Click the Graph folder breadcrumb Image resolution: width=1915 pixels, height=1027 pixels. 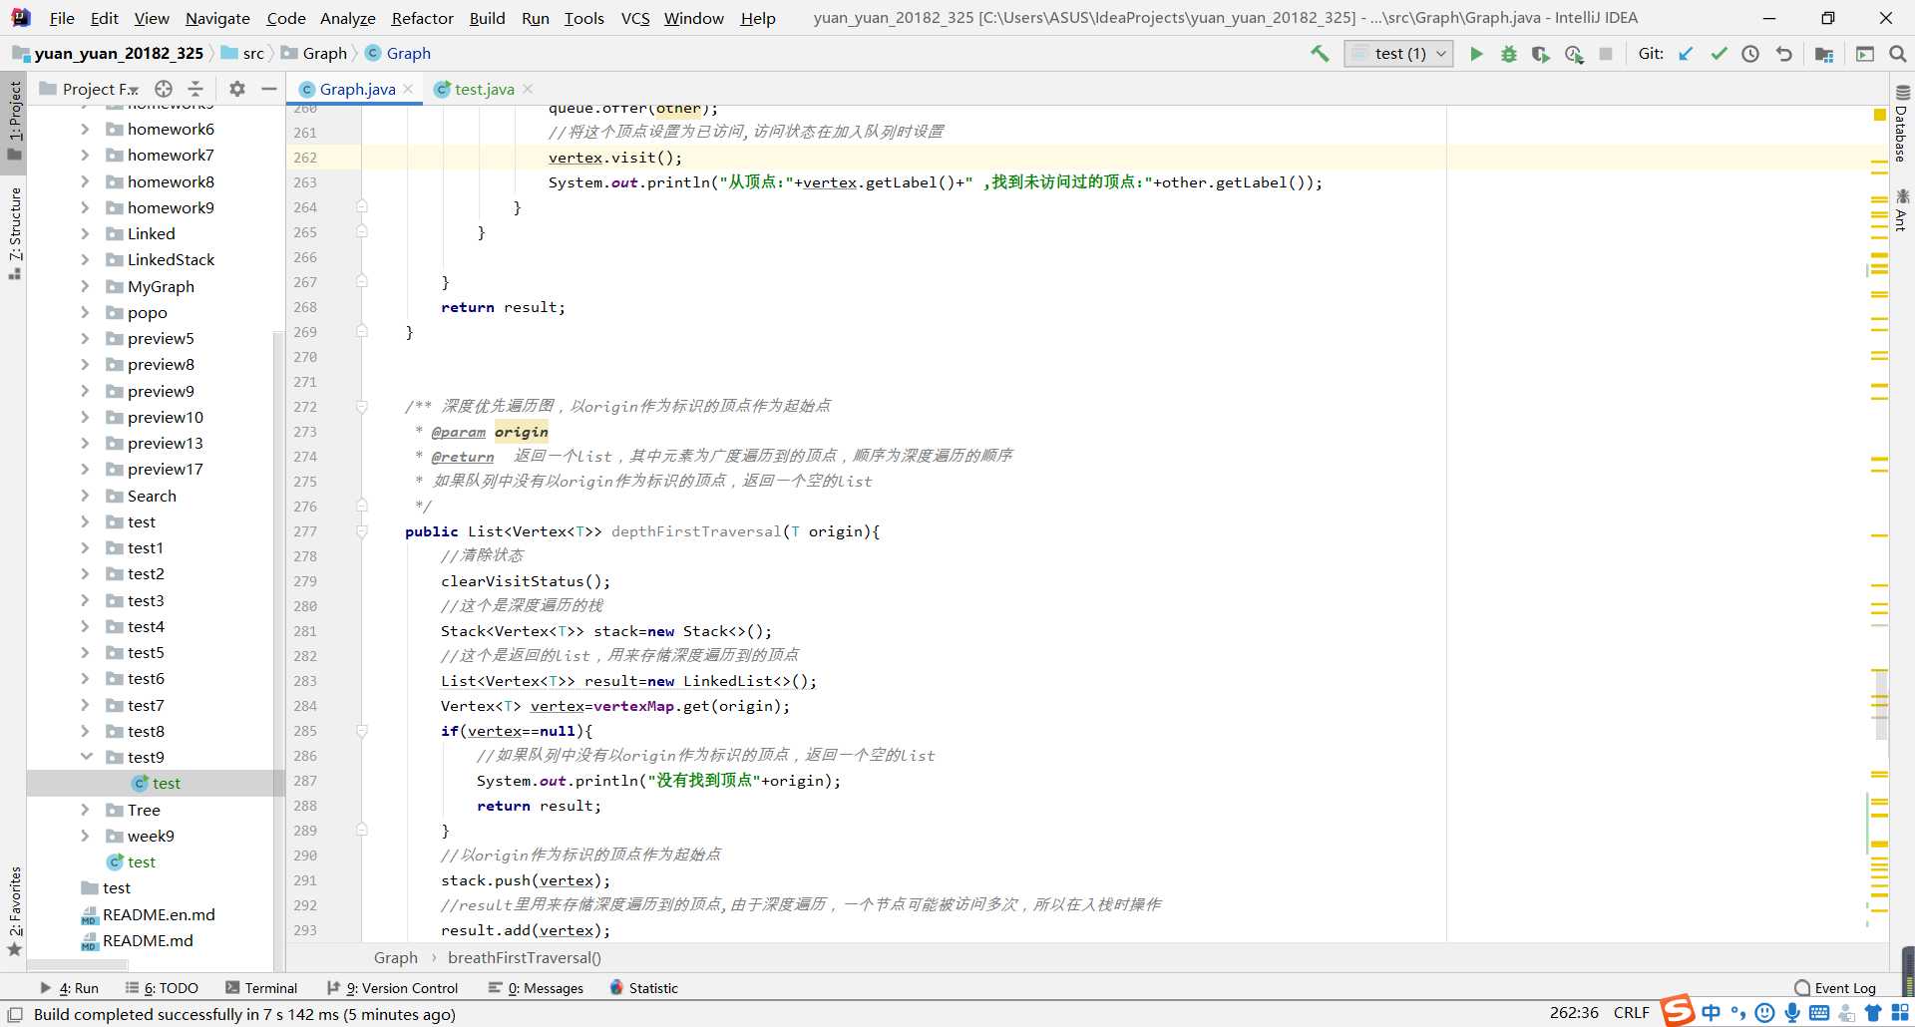(x=314, y=54)
